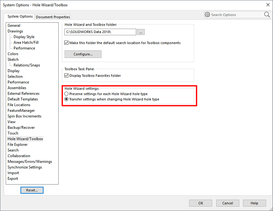The height and width of the screenshot is (211, 273).
Task: Open Collaboration options
Action: coord(19,156)
